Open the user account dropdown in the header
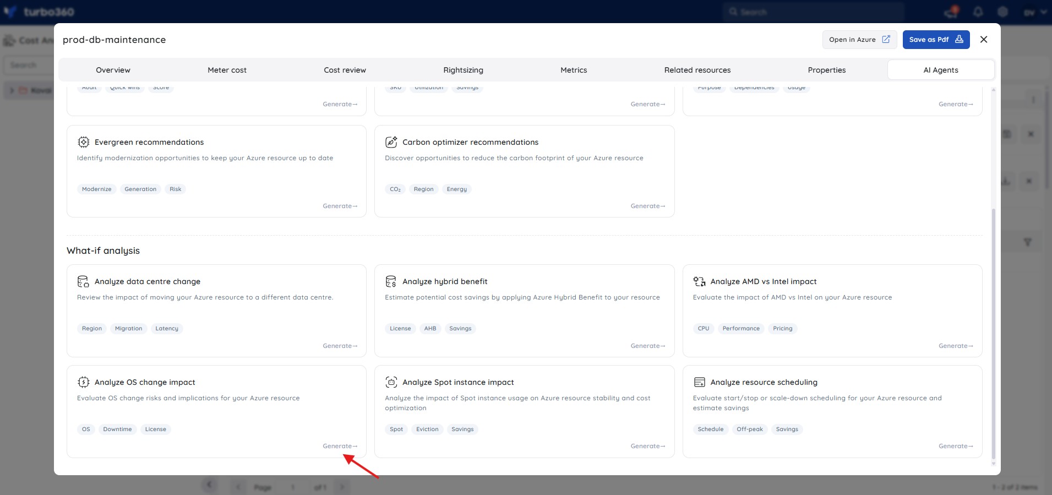Viewport: 1052px width, 495px height. click(1035, 12)
